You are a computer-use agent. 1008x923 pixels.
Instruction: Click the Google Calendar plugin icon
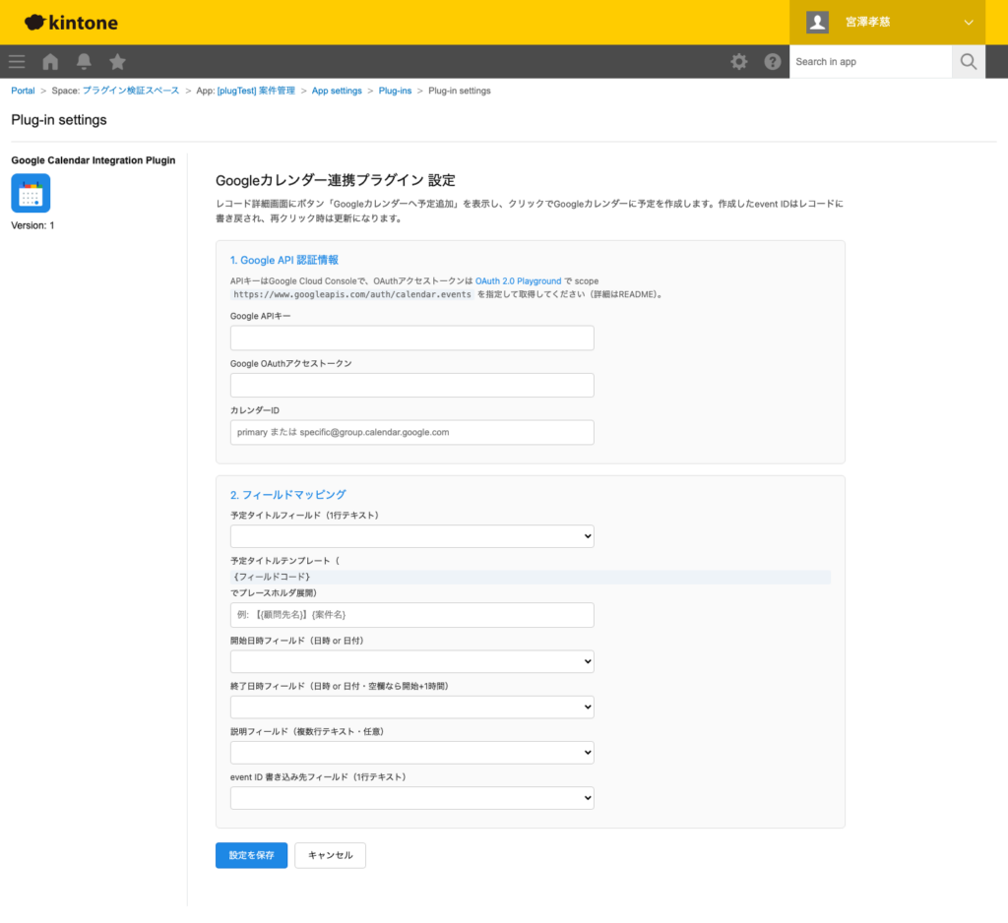32,193
